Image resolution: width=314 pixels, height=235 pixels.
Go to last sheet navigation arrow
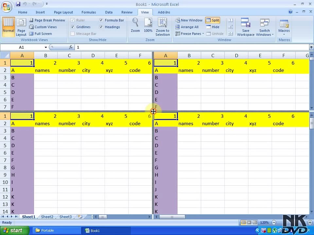[16, 217]
